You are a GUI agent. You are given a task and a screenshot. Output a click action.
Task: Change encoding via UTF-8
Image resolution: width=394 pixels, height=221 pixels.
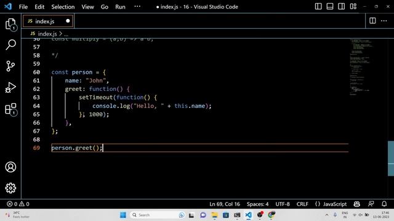tap(283, 204)
